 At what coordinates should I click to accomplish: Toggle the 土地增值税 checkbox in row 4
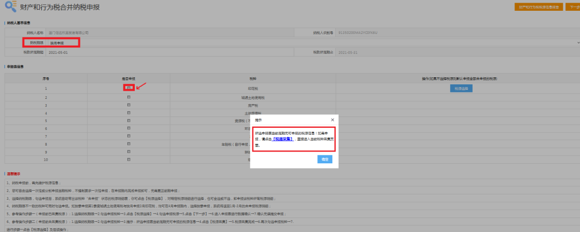coord(128,113)
